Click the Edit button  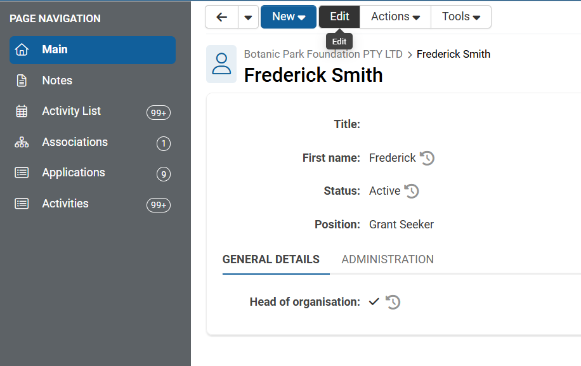tap(339, 17)
